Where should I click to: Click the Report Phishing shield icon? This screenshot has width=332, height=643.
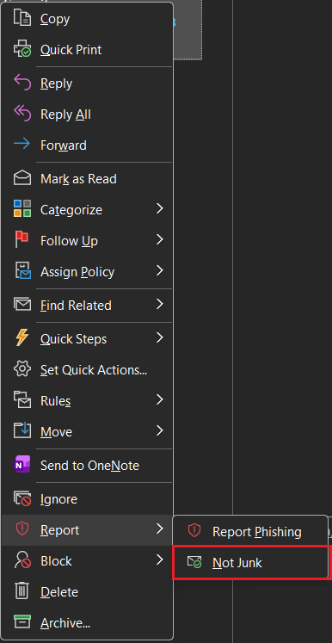pos(194,531)
